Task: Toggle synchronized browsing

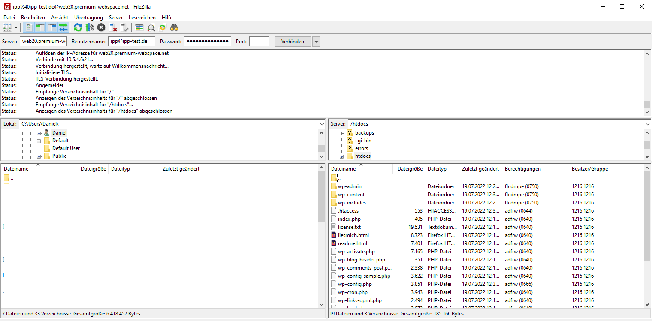Action: 163,27
